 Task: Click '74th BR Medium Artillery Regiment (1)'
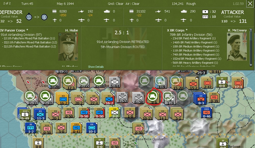coord(195,55)
